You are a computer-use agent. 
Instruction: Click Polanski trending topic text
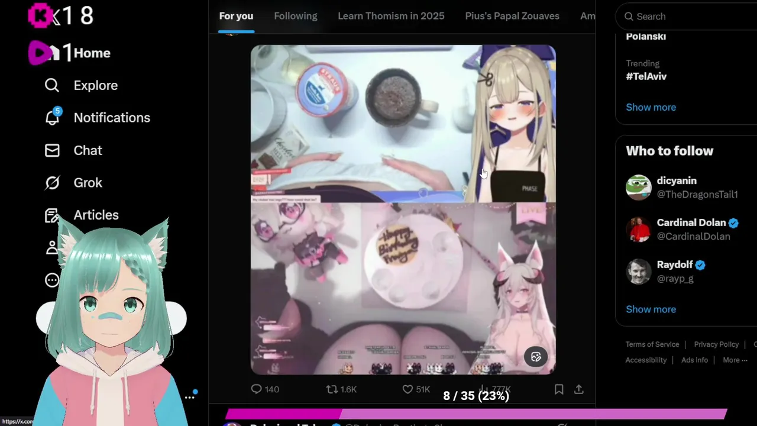coord(646,37)
